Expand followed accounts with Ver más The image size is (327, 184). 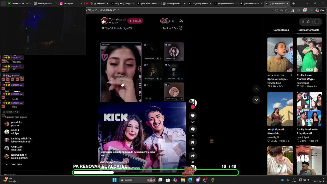pos(17,164)
